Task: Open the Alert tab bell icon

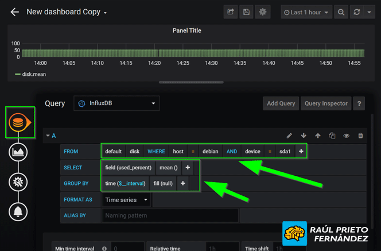Action: pos(18,212)
